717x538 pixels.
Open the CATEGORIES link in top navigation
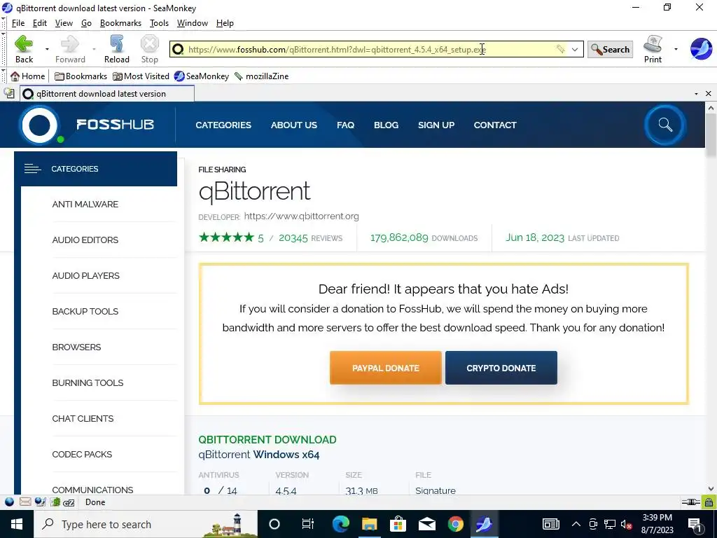[223, 125]
